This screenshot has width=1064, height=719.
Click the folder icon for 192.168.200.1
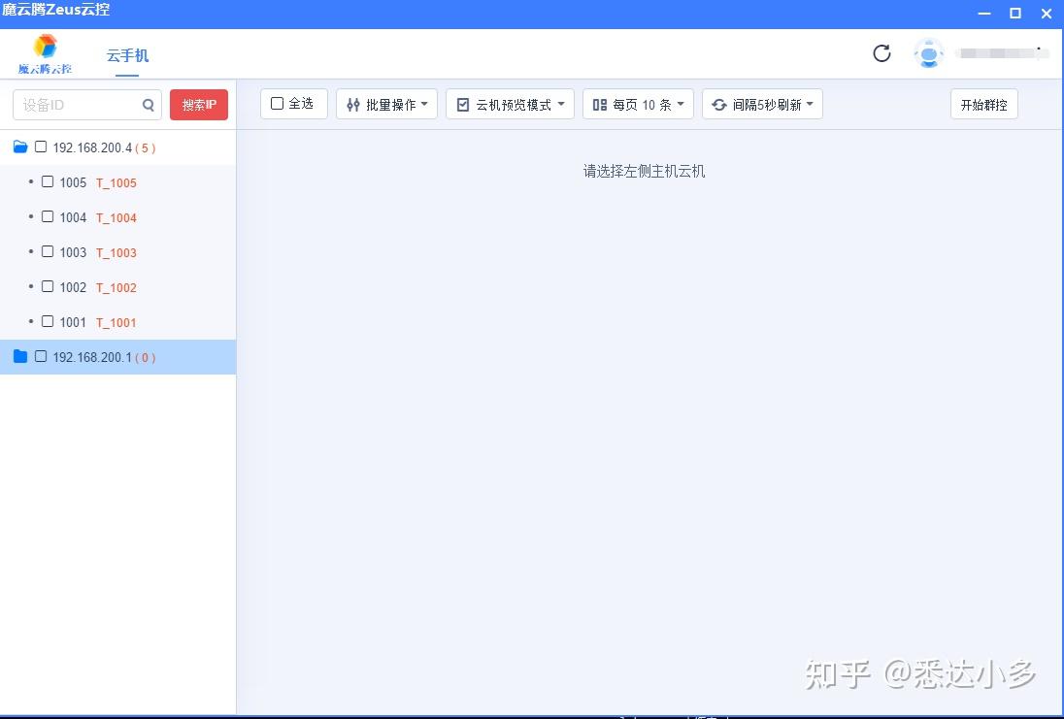pyautogui.click(x=20, y=356)
